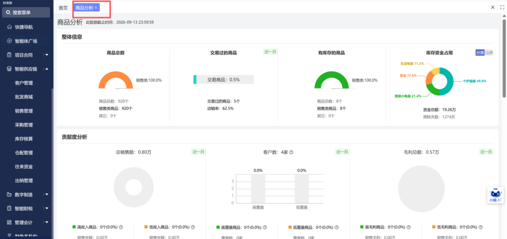This screenshot has height=239, width=507.
Task: Click the 资金总额: 19.26万 text
Action: pyautogui.click(x=439, y=110)
